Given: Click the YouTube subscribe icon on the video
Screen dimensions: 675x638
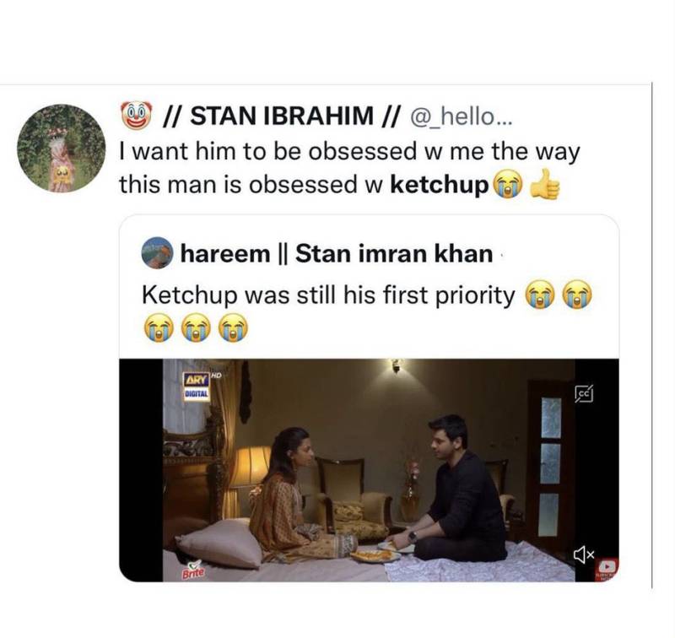Looking at the screenshot, I should coord(605,570).
